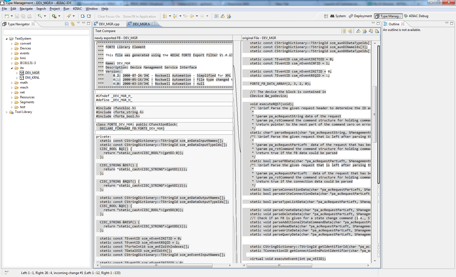Click the Open Perspective icon
The height and width of the screenshot is (277, 456).
(x=326, y=16)
